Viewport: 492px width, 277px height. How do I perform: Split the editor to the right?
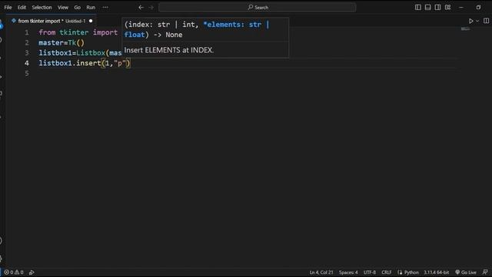(x=486, y=21)
